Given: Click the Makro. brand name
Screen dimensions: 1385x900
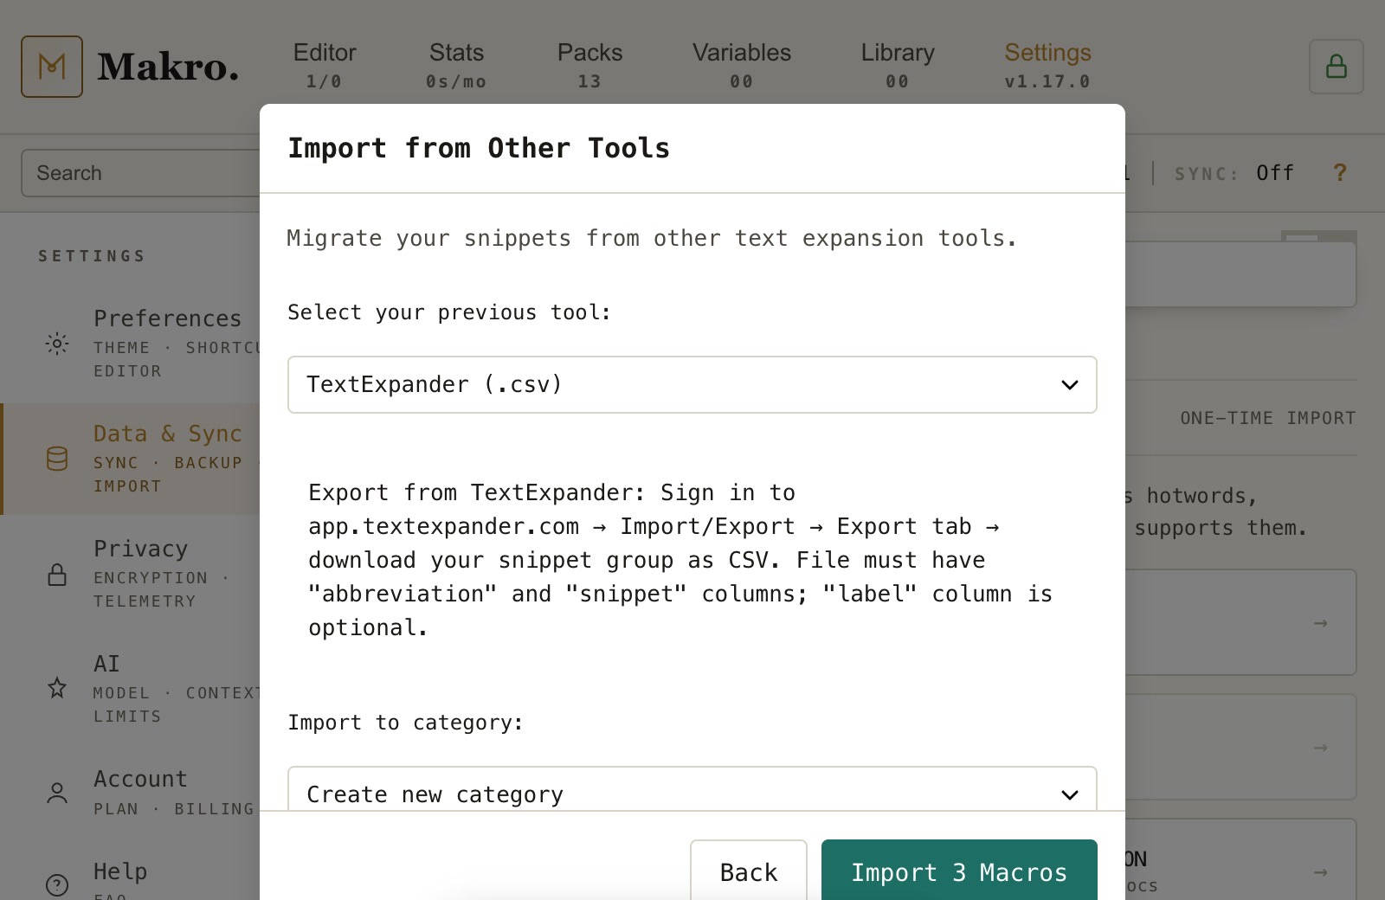Looking at the screenshot, I should pos(168,67).
